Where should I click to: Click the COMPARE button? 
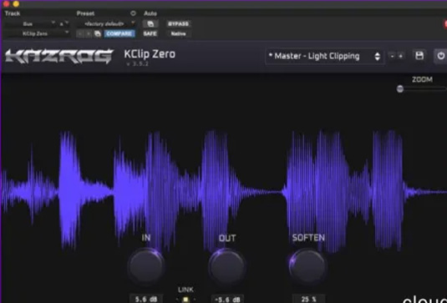(119, 33)
